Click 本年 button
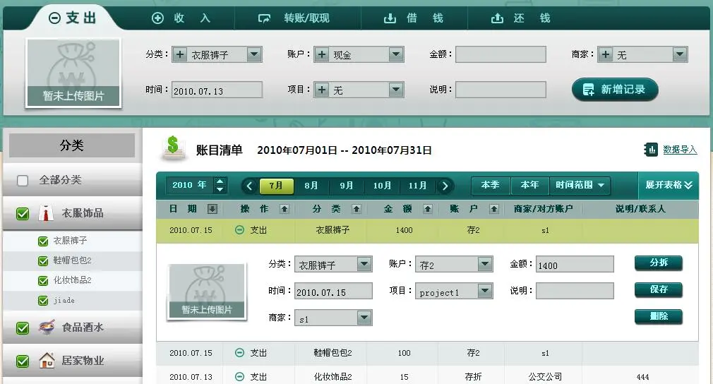Screen dimensions: 713x384 pyautogui.click(x=529, y=185)
